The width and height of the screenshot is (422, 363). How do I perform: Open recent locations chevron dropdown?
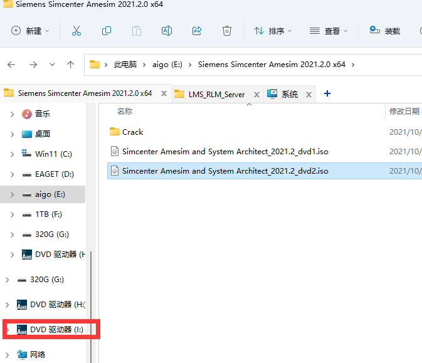click(52, 65)
